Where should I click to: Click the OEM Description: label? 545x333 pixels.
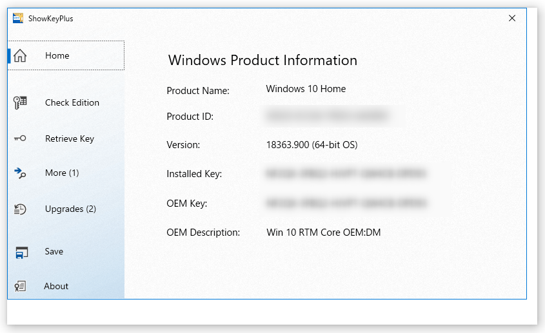click(x=203, y=233)
